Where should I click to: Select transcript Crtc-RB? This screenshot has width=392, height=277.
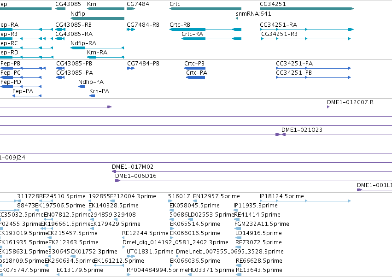(x=180, y=25)
